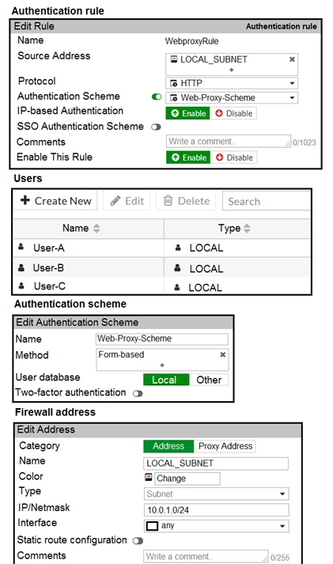This screenshot has width=333, height=564.
Task: Toggle Static route configuration switch
Action: (x=138, y=540)
